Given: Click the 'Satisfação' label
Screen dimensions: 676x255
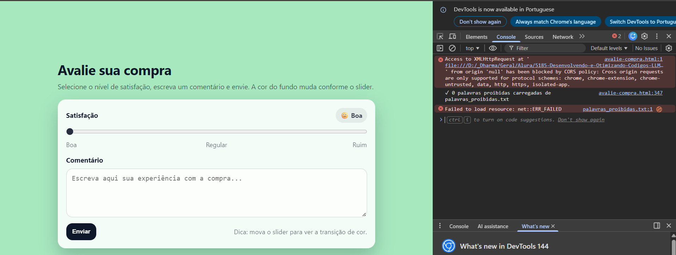Looking at the screenshot, I should pyautogui.click(x=82, y=115).
